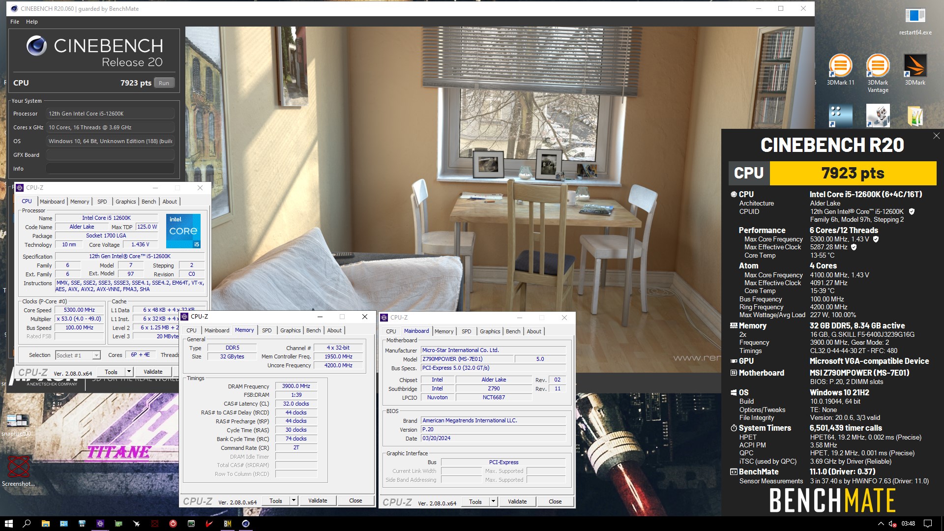
Task: Open File Explorer from the taskbar
Action: coord(45,524)
